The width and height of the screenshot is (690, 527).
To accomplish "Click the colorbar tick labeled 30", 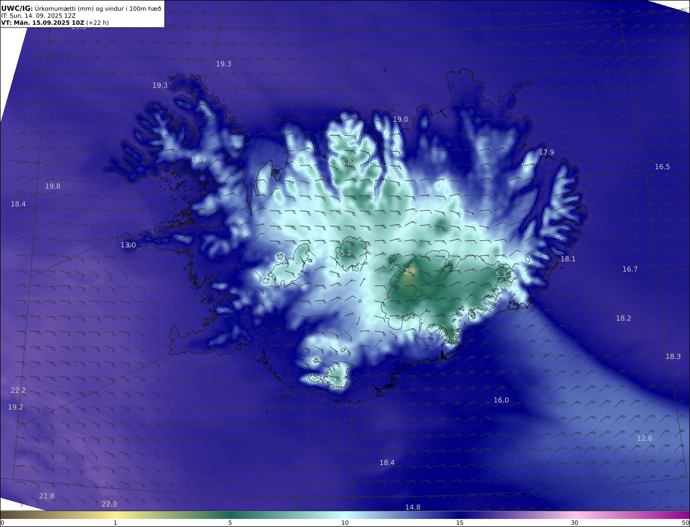I will click(575, 523).
